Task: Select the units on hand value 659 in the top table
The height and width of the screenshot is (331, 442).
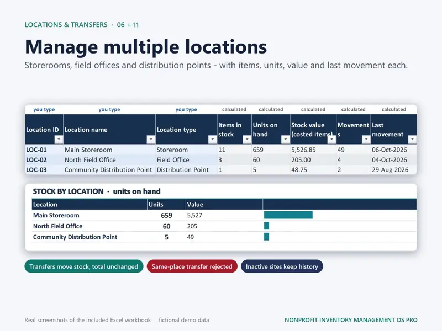Action: (x=271, y=150)
